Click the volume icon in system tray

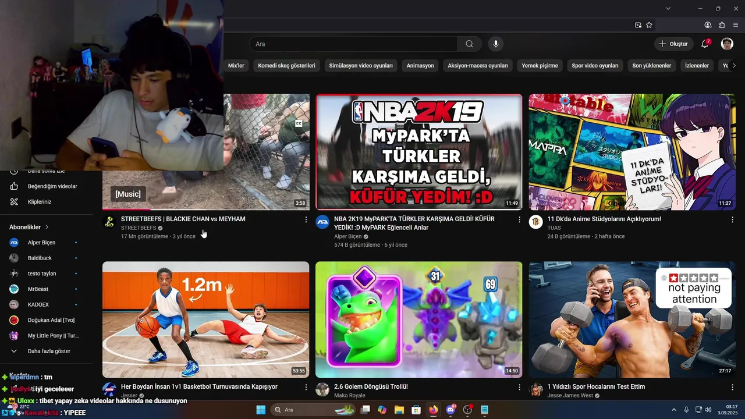point(708,410)
